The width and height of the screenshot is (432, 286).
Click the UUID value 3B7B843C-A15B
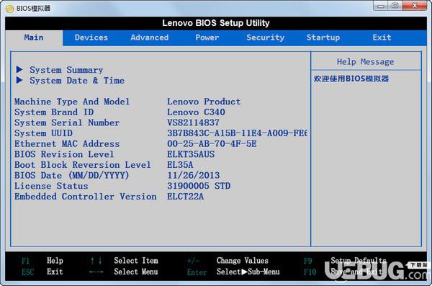237,133
